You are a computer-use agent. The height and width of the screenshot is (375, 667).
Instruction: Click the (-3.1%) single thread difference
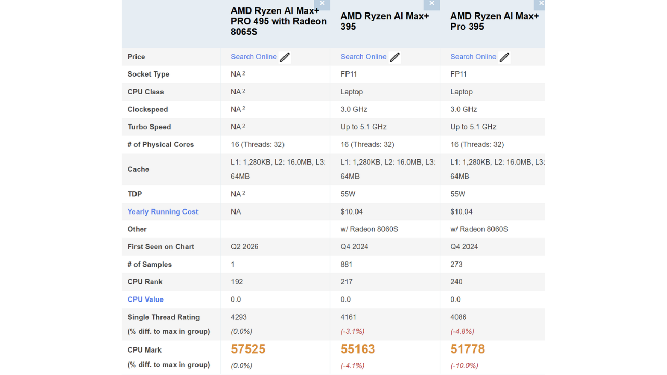coord(352,331)
